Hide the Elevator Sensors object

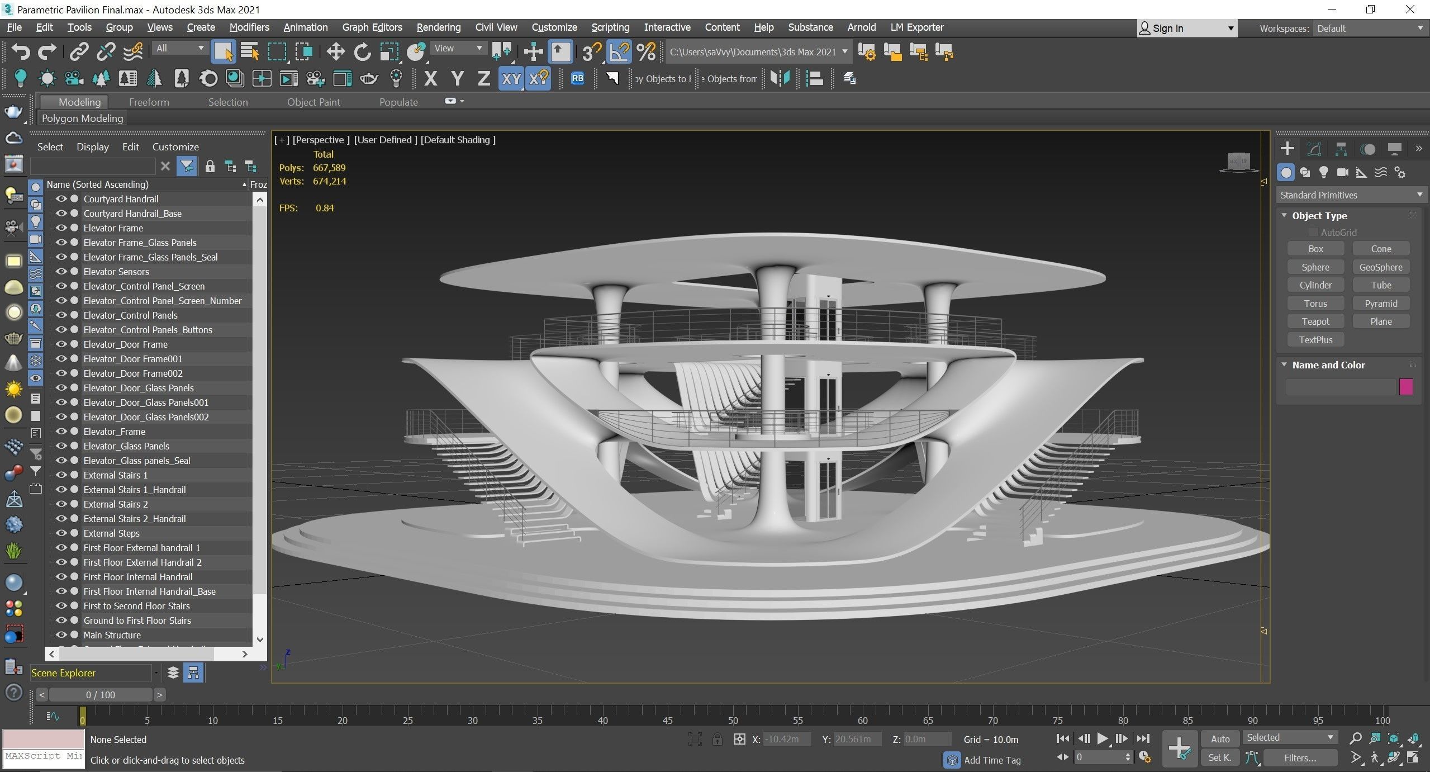(x=61, y=271)
